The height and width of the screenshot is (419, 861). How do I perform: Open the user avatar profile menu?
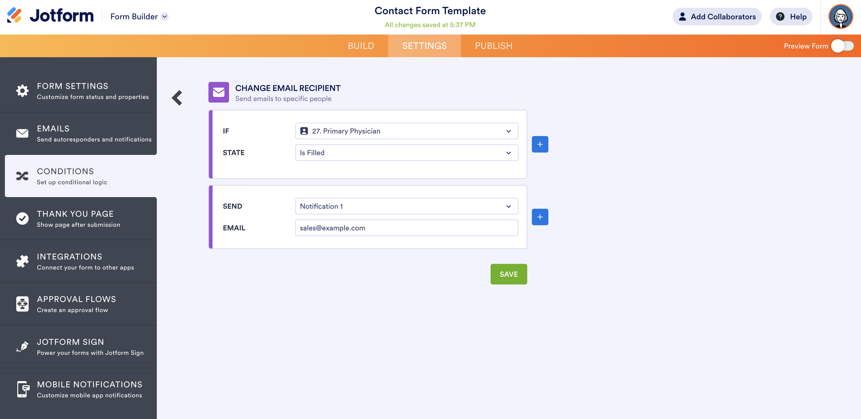click(x=840, y=16)
